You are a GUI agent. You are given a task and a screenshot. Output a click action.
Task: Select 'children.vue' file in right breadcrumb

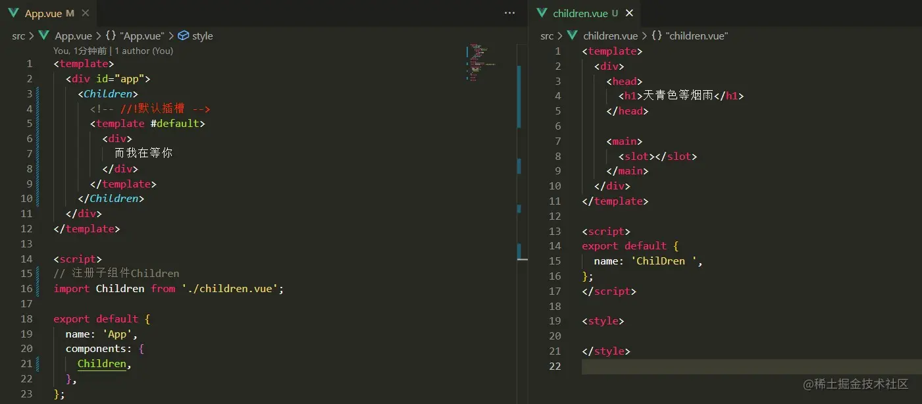point(611,36)
